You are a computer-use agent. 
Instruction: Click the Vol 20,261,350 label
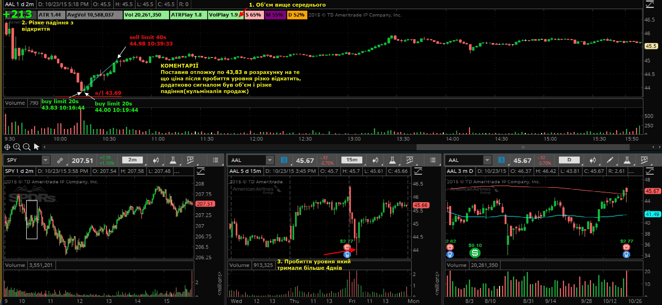146,15
